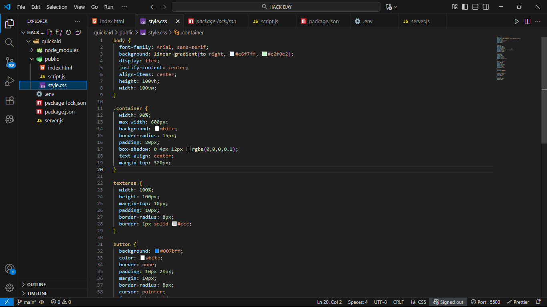Open the Go menu
This screenshot has width=547, height=307.
click(x=95, y=7)
